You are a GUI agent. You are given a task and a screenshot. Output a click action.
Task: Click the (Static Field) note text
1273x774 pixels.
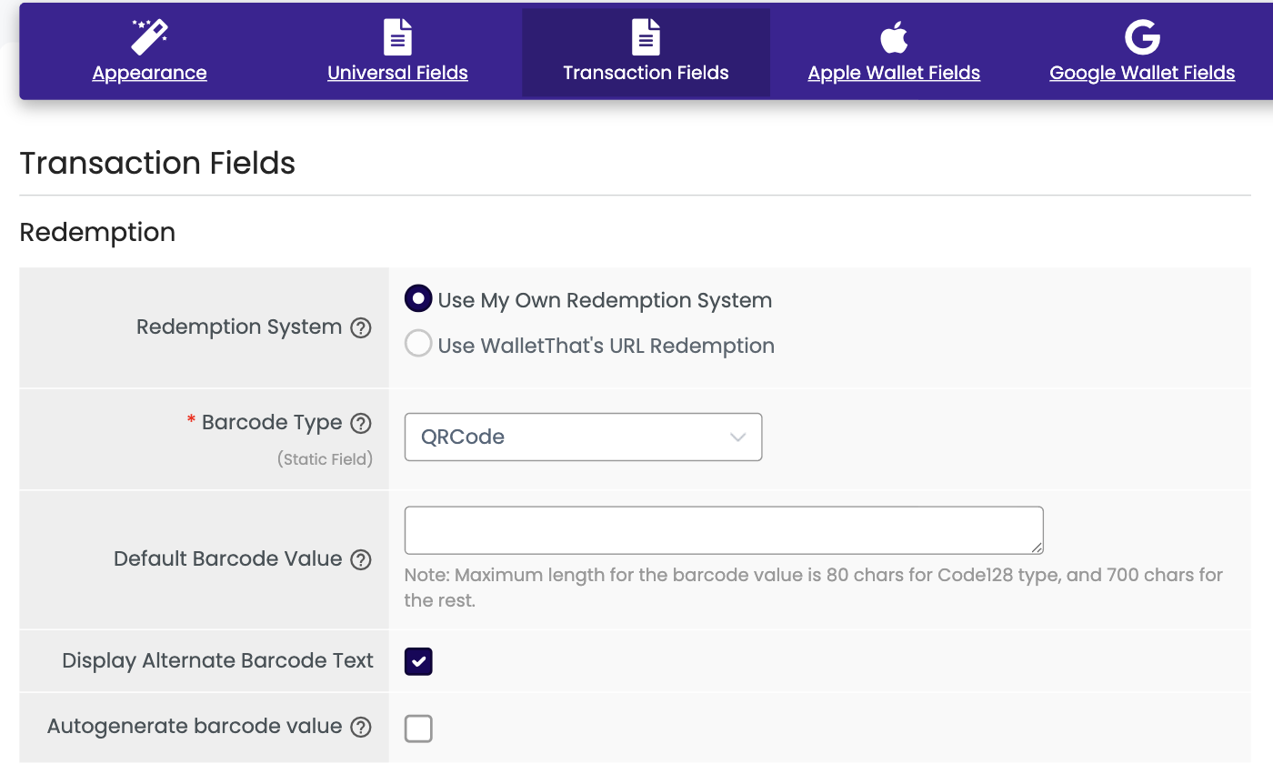325,459
